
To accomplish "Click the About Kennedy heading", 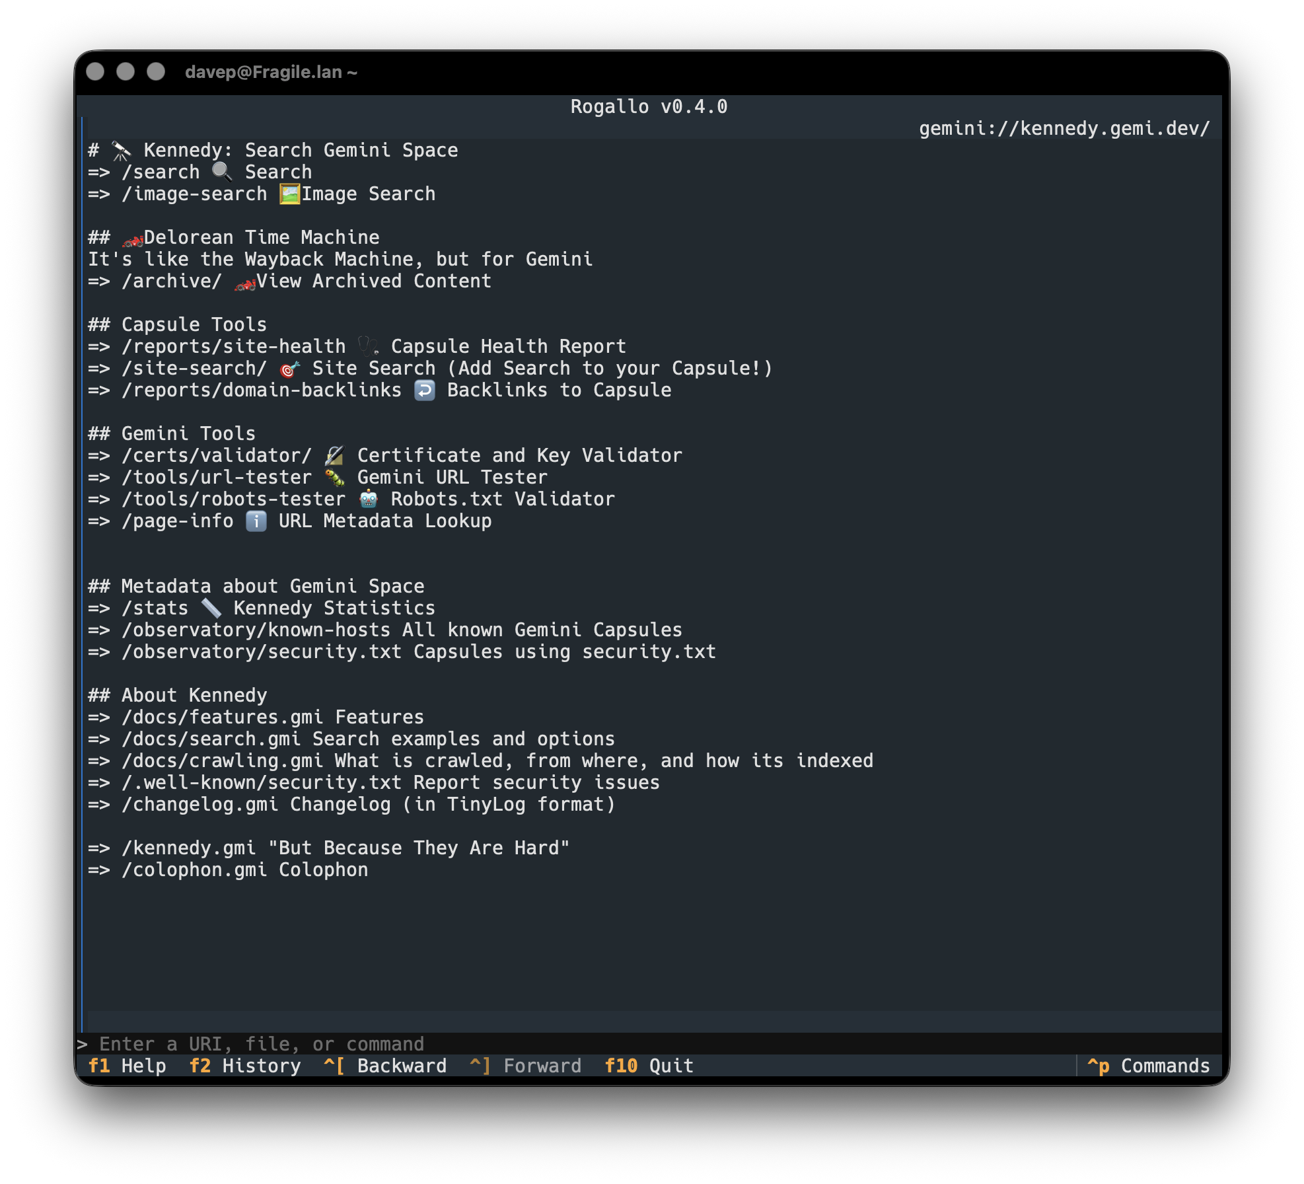I will pos(178,696).
